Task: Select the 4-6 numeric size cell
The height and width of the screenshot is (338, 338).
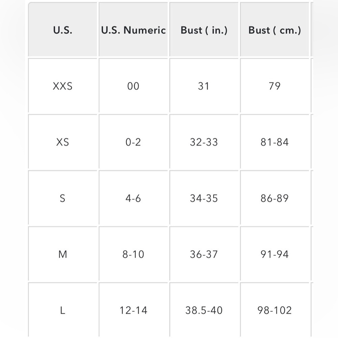Action: tap(133, 198)
